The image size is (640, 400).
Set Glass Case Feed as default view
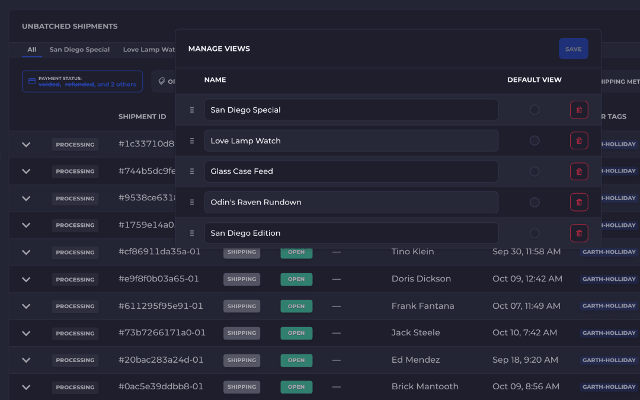point(535,171)
